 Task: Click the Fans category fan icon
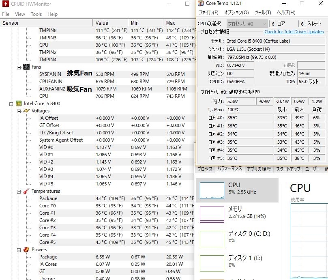pos(26,67)
